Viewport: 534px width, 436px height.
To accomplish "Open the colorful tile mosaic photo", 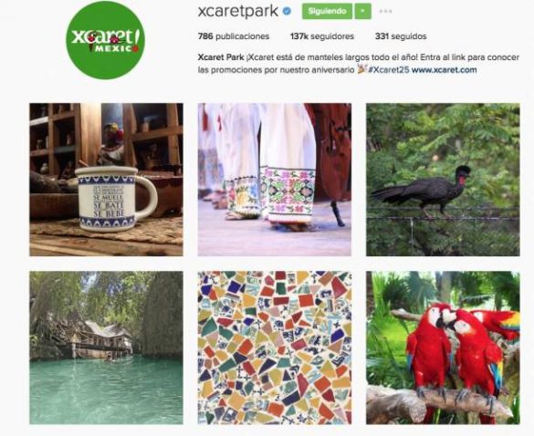I will coord(275,348).
